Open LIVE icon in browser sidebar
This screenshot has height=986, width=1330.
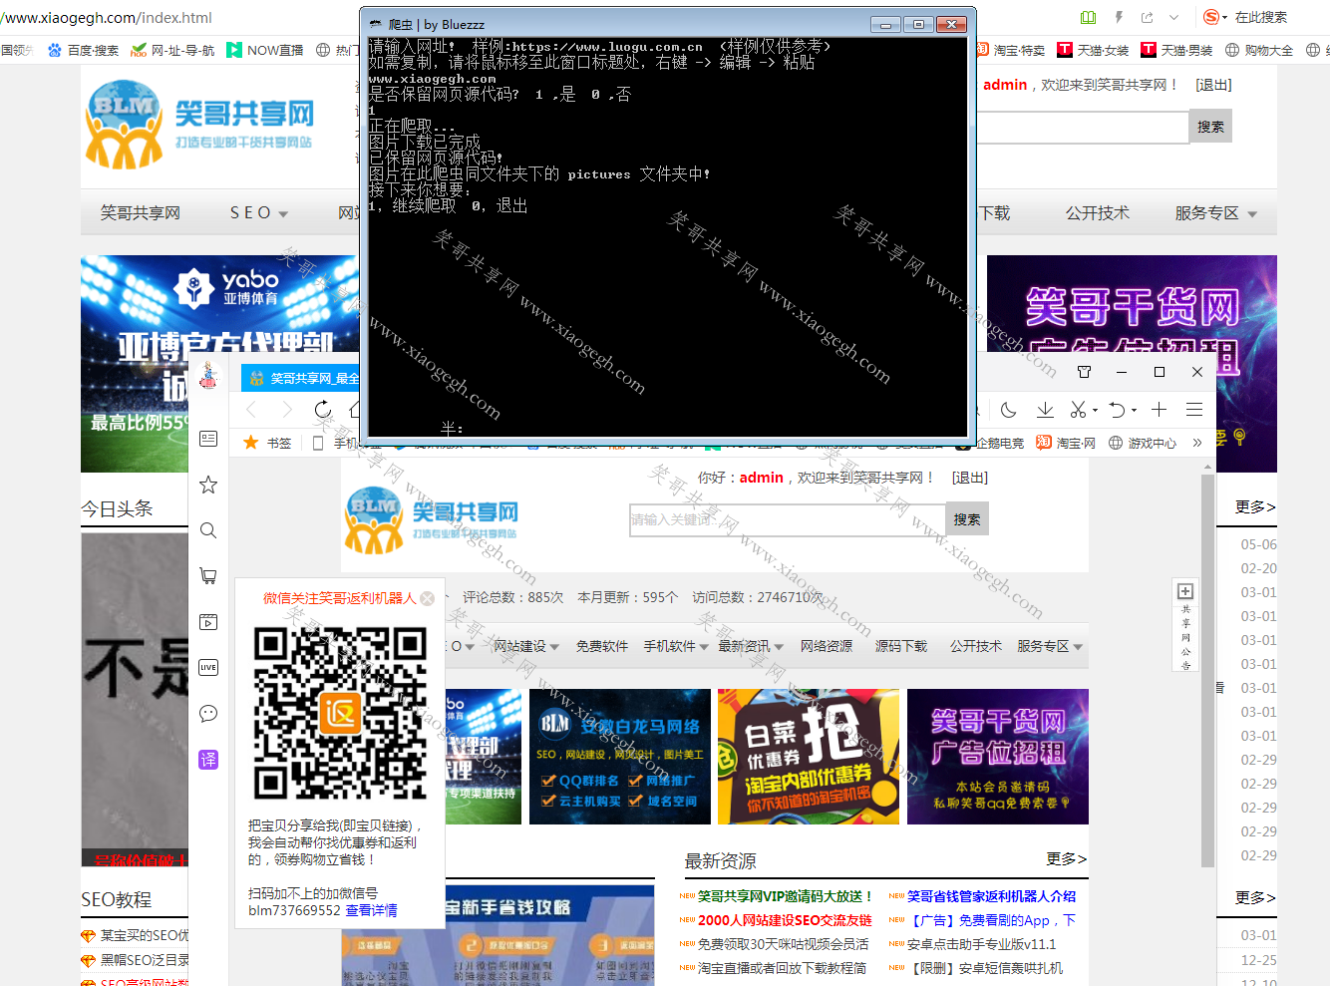[x=208, y=668]
